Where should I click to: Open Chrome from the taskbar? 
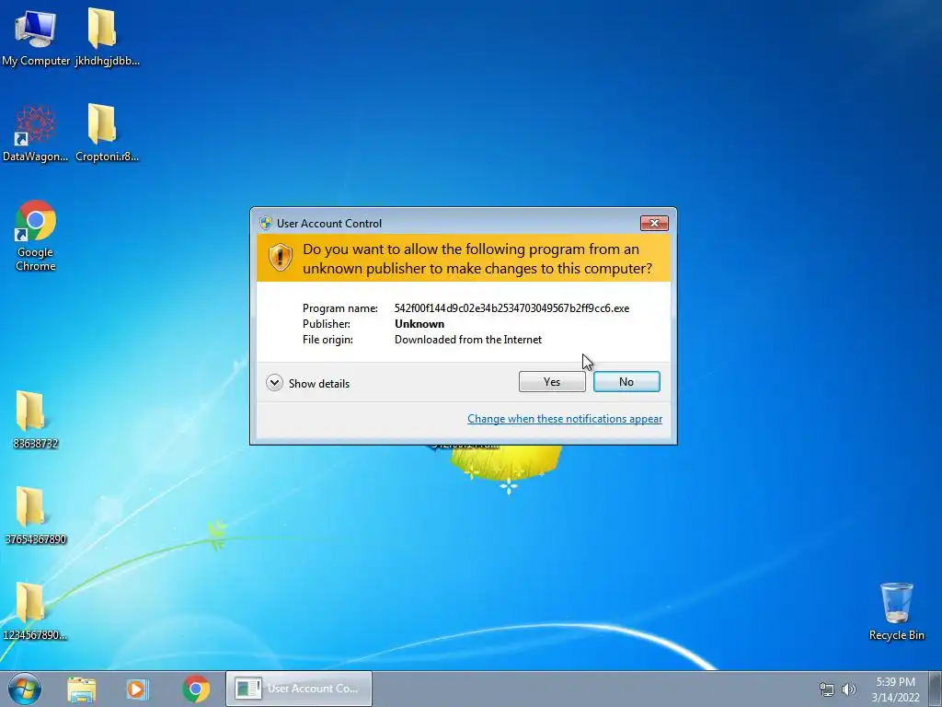tap(196, 689)
